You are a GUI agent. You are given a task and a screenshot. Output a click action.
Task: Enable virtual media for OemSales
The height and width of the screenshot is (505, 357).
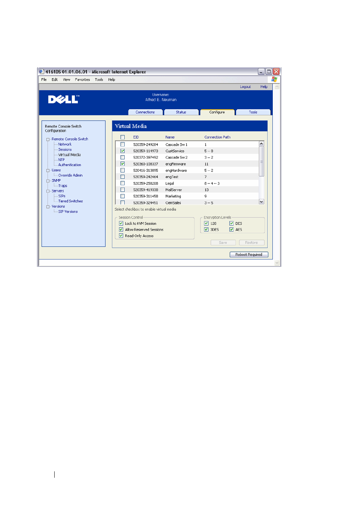[x=122, y=202]
